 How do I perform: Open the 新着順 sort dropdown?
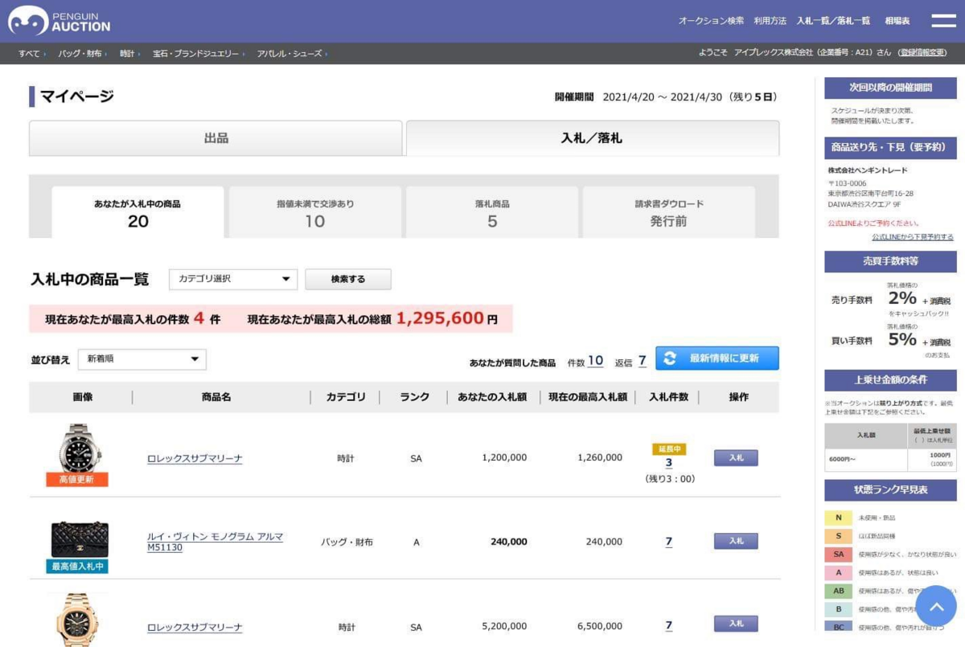(x=142, y=359)
